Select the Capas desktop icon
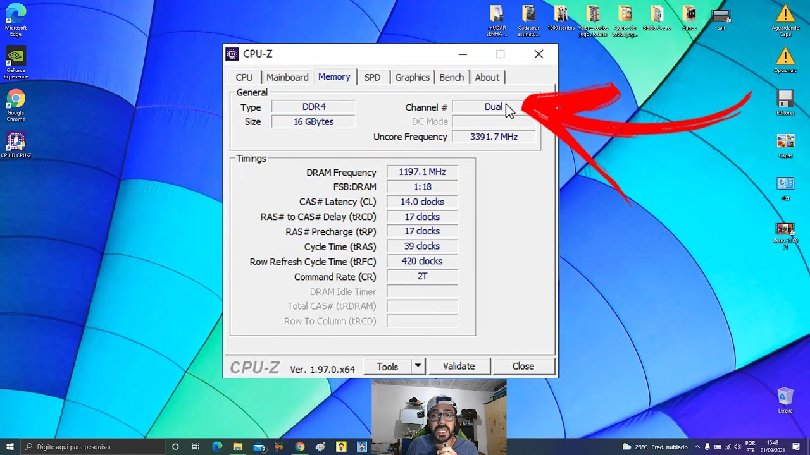Viewport: 810px width, 455px height. point(785,145)
